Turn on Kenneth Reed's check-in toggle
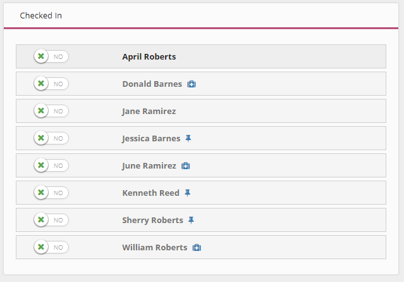The image size is (404, 282). pos(51,193)
